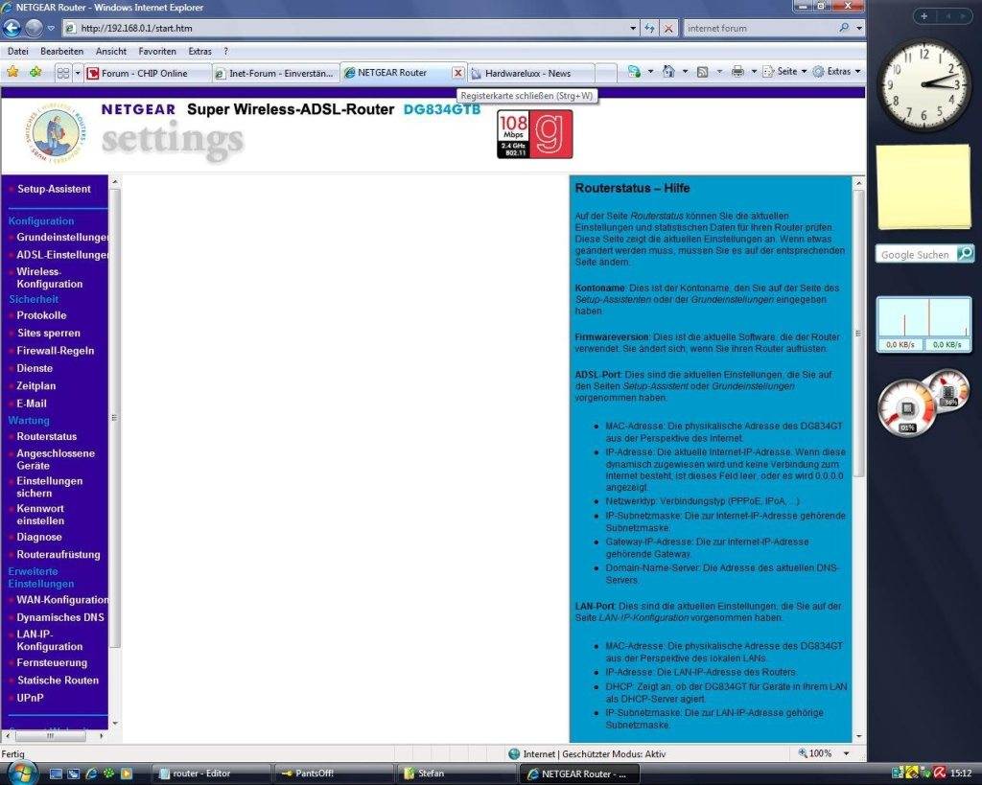
Task: Switch to Forum - CHIP Online tab
Action: click(147, 73)
